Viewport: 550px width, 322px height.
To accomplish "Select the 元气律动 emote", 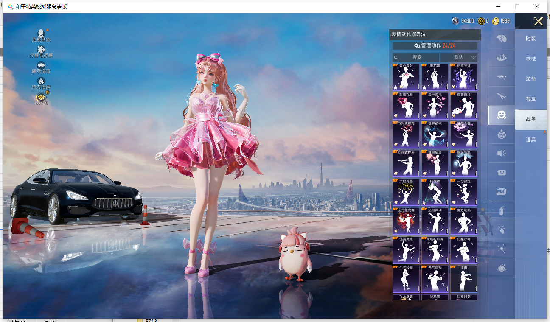I will pyautogui.click(x=435, y=279).
